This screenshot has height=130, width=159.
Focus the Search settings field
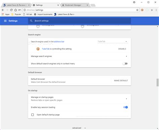coord(79,21)
